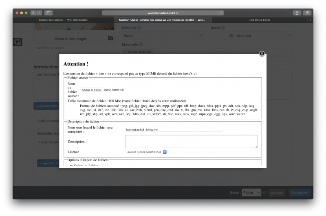326x216 pixels.
Task: Click the camera icon in the image drop zone
Action: 110,38
